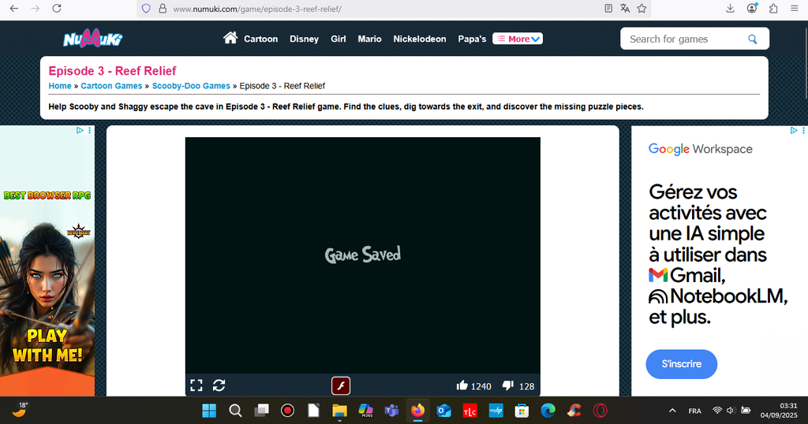Open the browser translate page icon
This screenshot has height=424, width=808.
(625, 9)
